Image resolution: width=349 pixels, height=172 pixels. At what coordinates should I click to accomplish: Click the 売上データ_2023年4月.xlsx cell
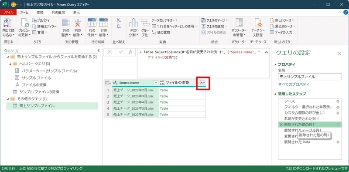pos(136,102)
